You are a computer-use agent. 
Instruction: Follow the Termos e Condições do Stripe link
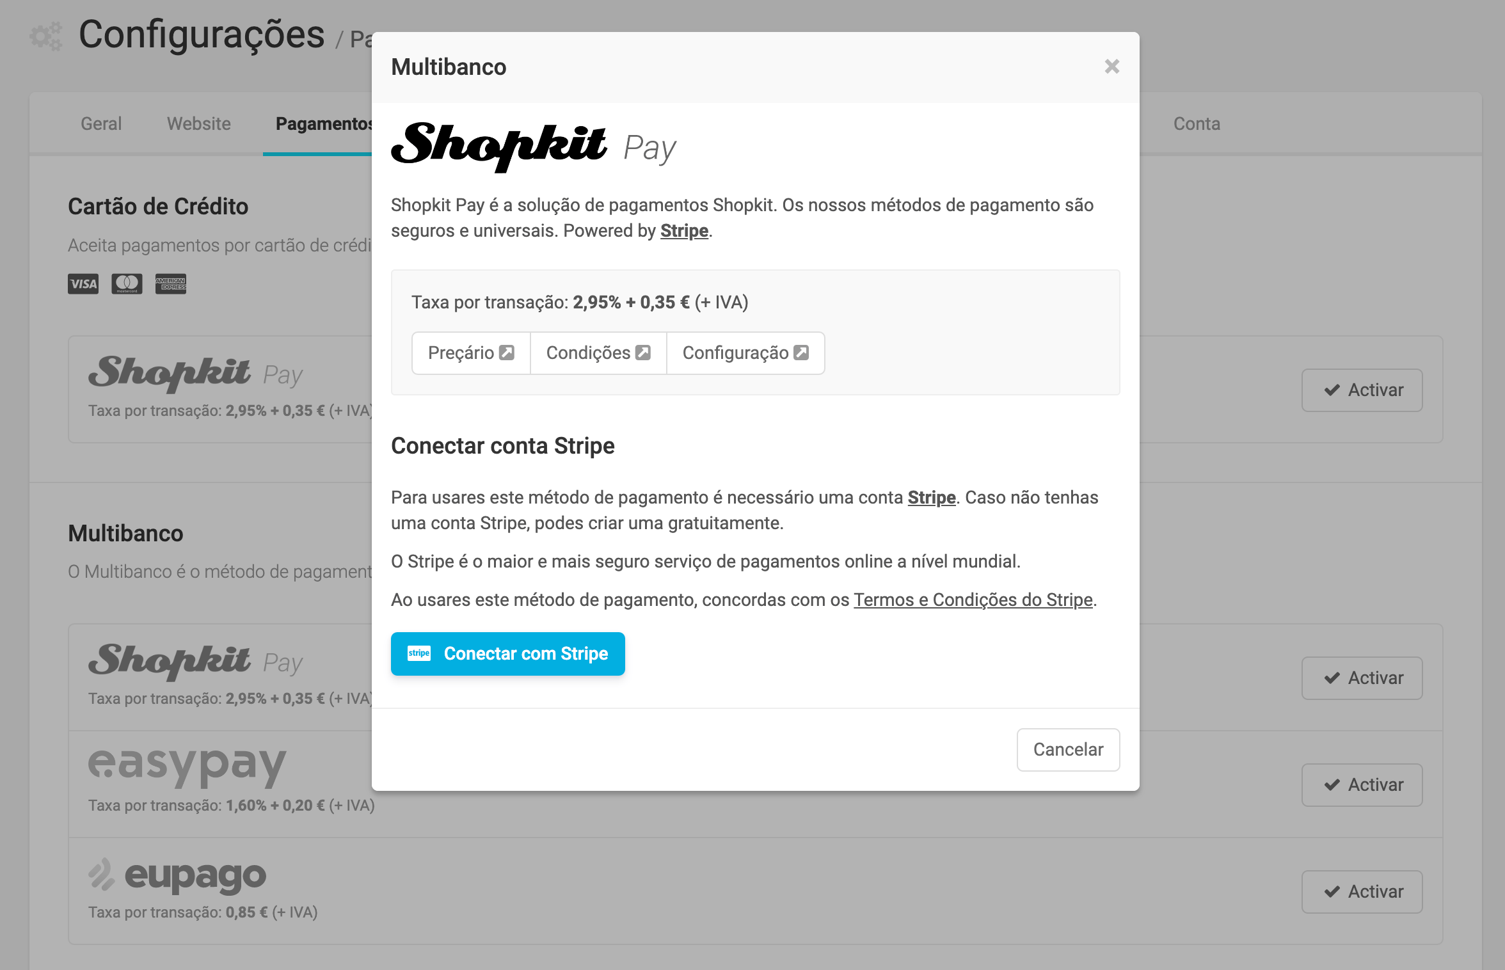[973, 600]
